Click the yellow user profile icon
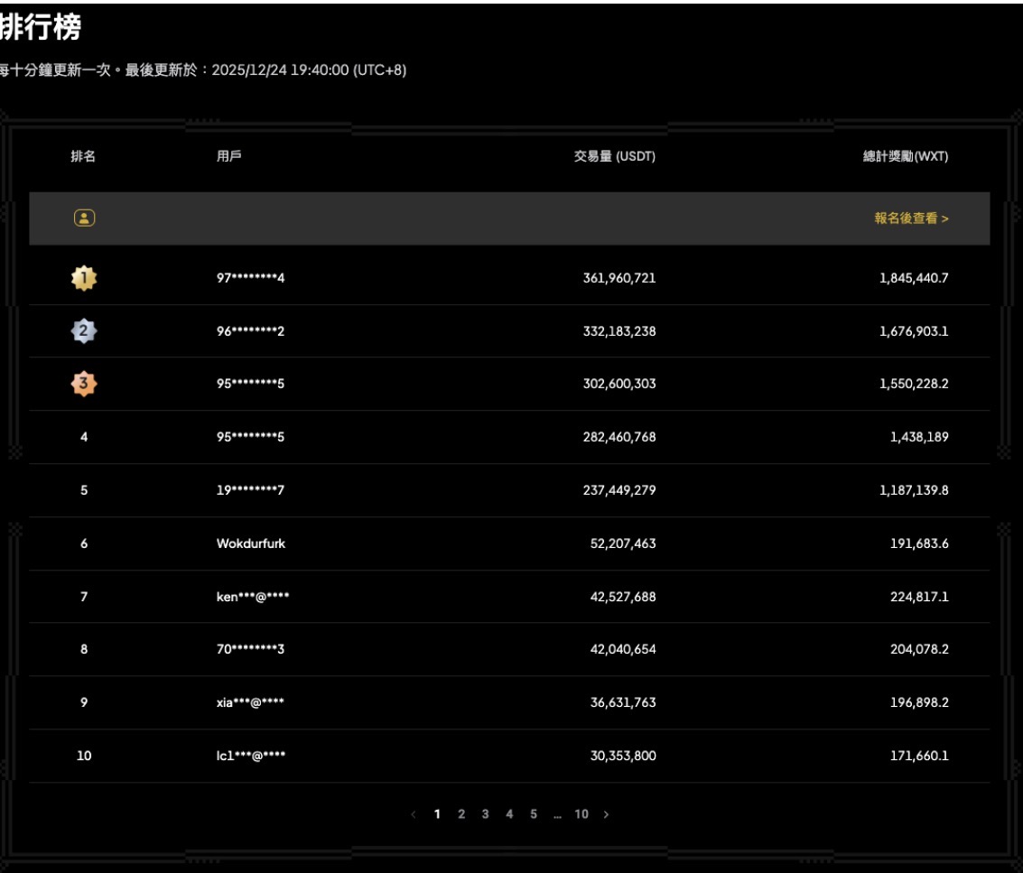Viewport: 1023px width, 873px height. pos(83,218)
